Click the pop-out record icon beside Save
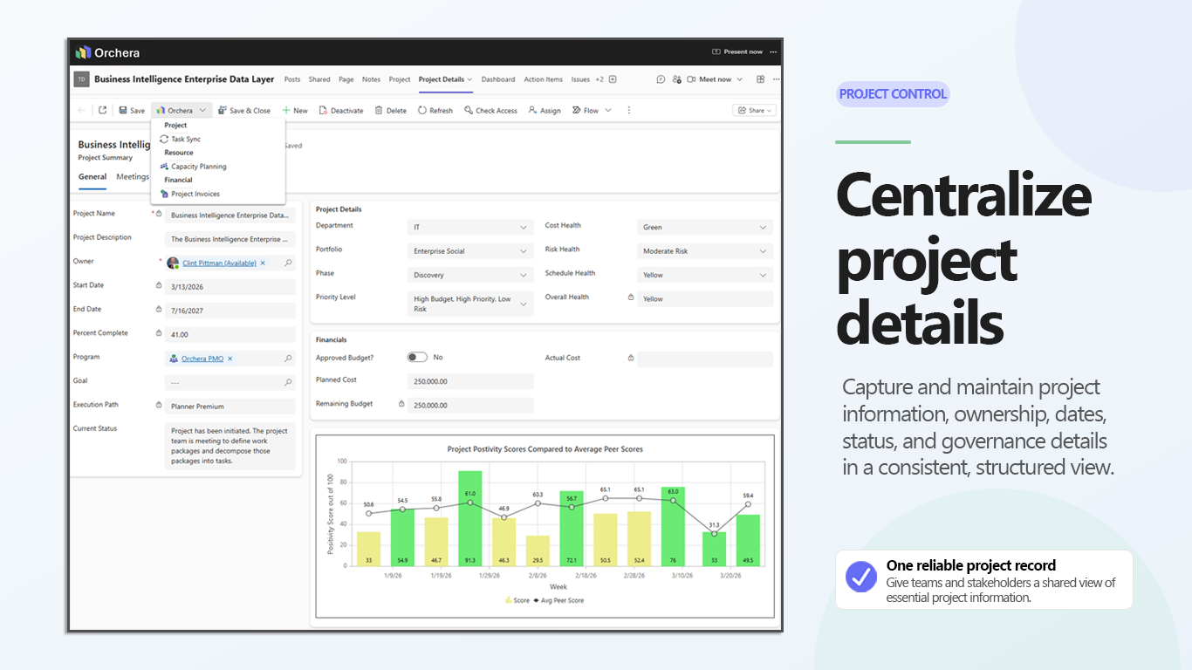 (102, 111)
